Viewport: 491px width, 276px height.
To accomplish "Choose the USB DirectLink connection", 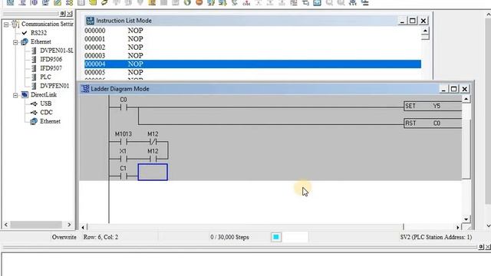I will click(46, 103).
